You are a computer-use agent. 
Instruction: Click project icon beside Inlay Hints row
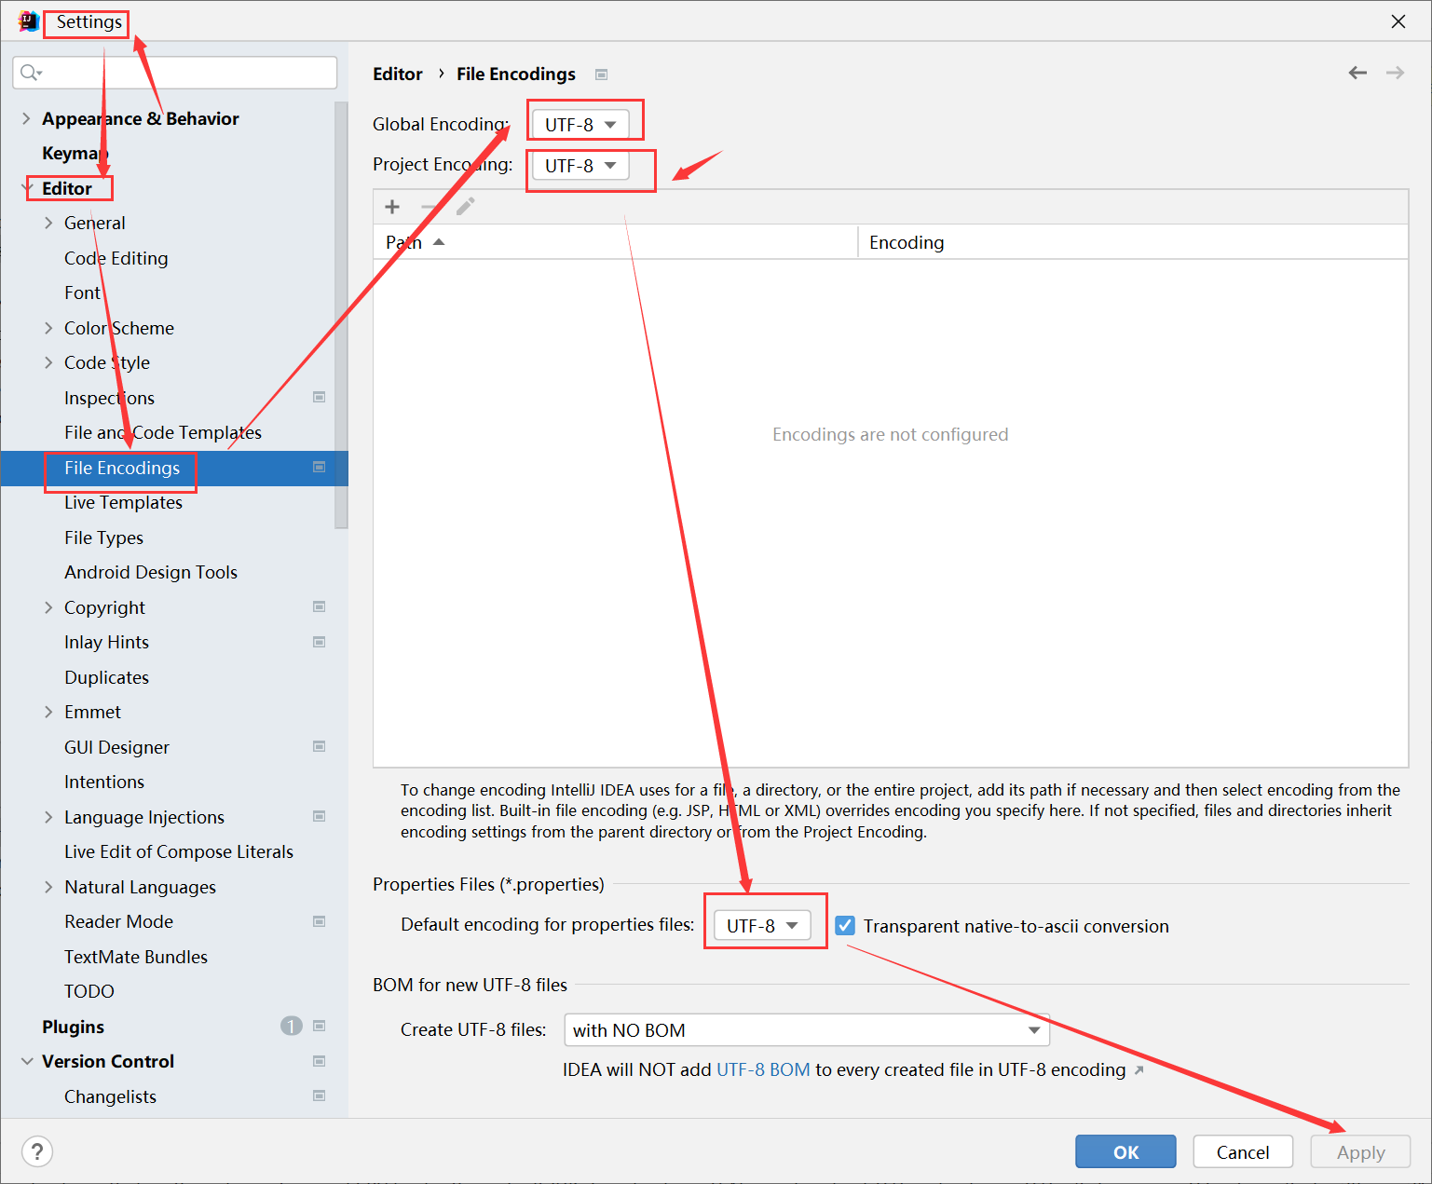tap(319, 642)
